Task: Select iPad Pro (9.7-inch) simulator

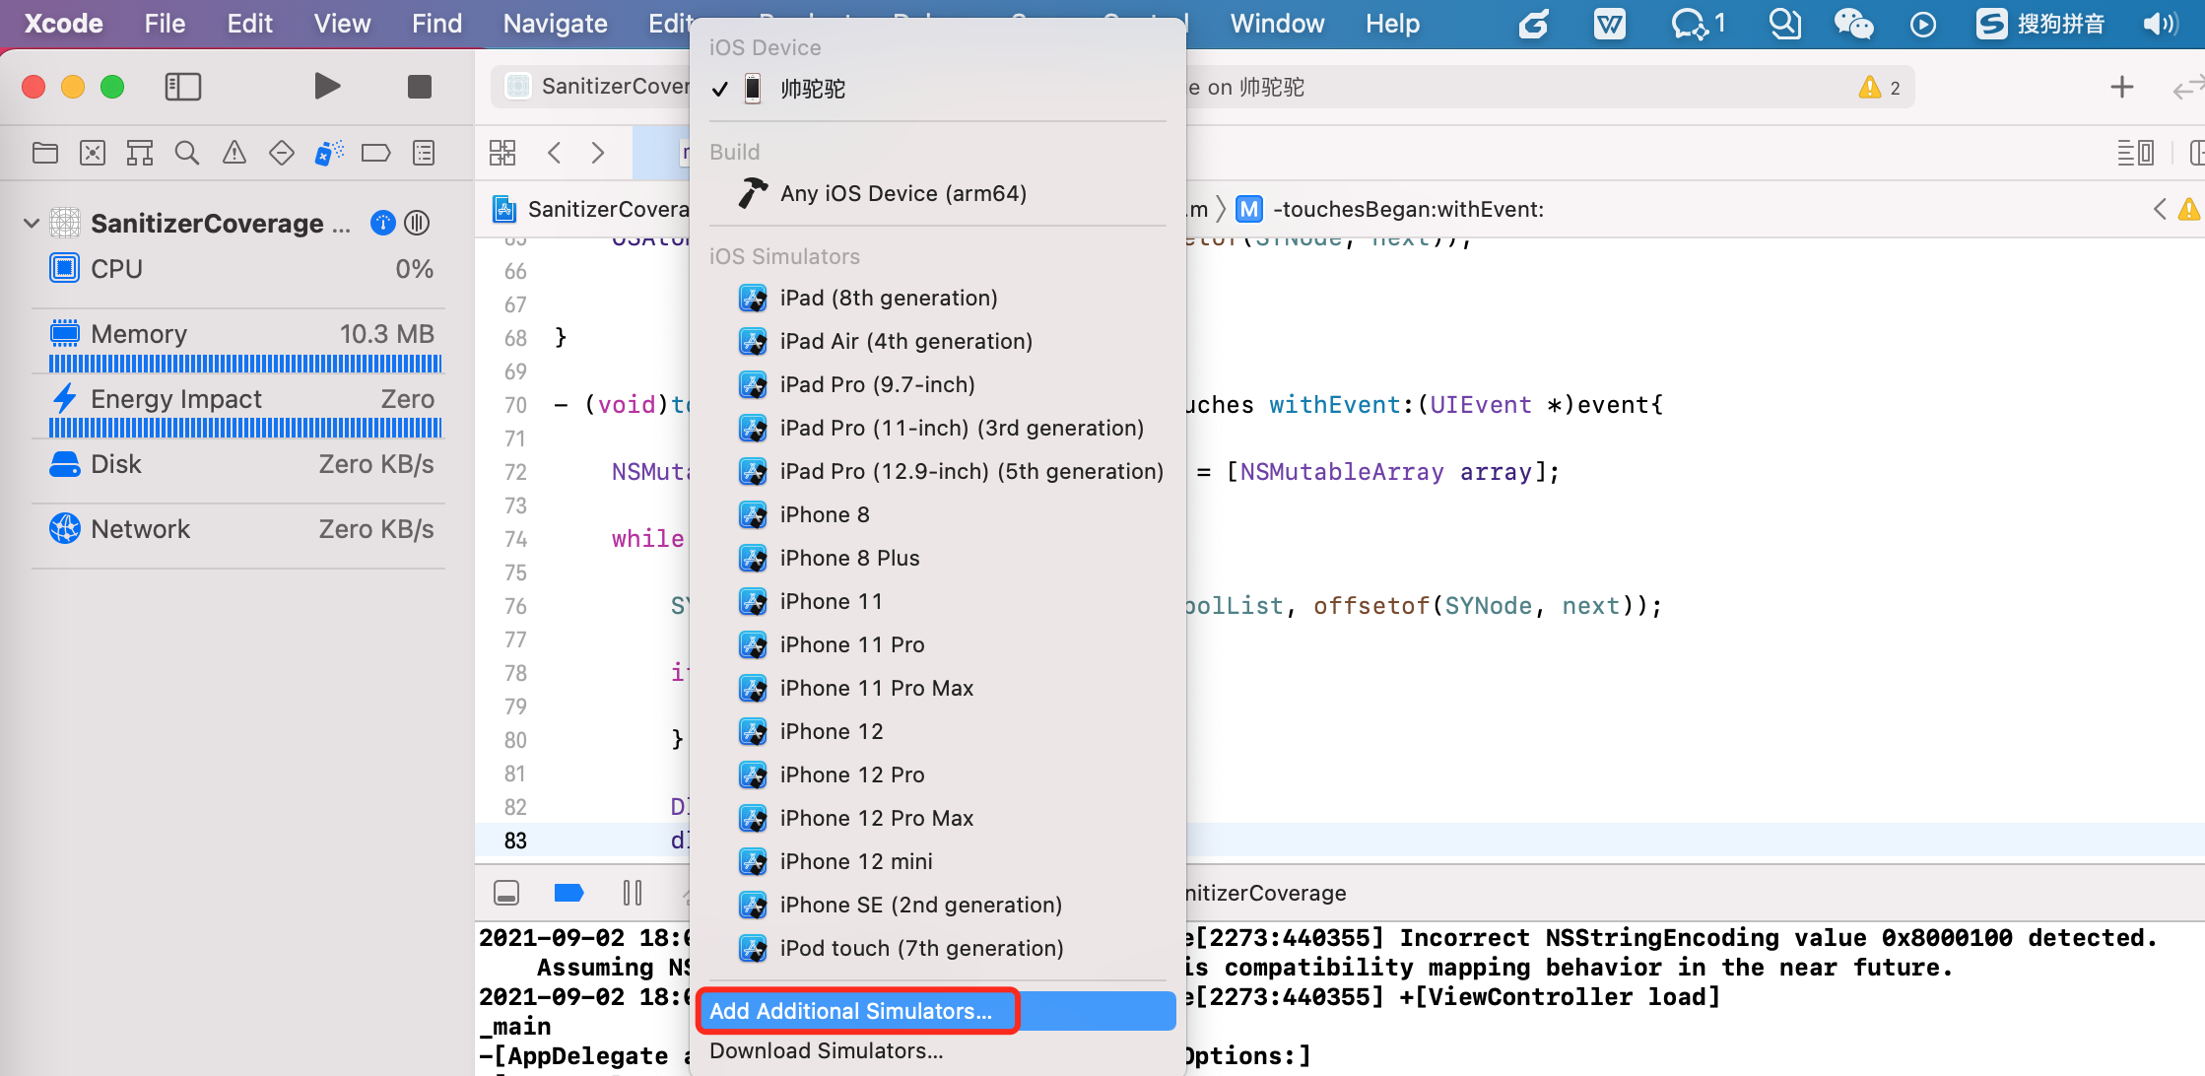Action: click(x=937, y=384)
